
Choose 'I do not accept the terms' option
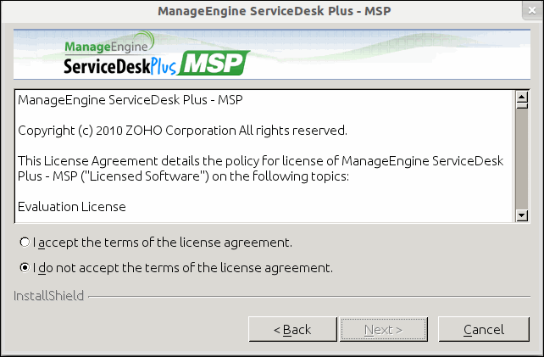25,268
